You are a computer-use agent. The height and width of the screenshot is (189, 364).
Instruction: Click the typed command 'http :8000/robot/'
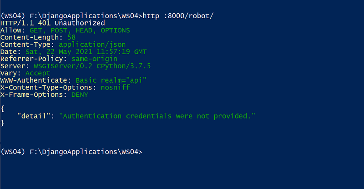(178, 16)
